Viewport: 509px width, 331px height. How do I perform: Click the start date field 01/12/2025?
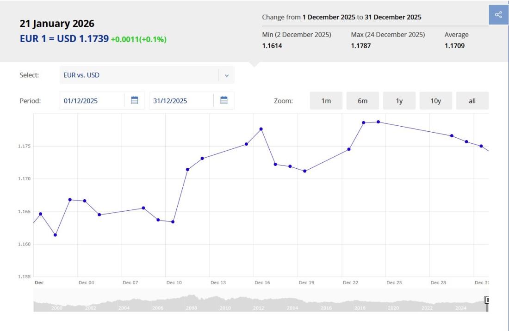click(92, 101)
